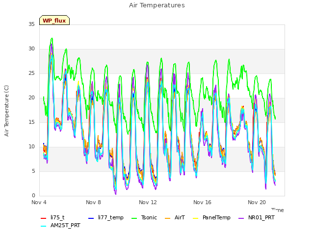Toggle the PanelTemp legend entry

[x=211, y=217]
